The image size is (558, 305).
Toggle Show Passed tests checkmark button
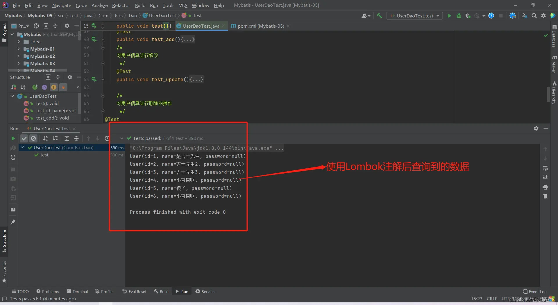(24, 138)
